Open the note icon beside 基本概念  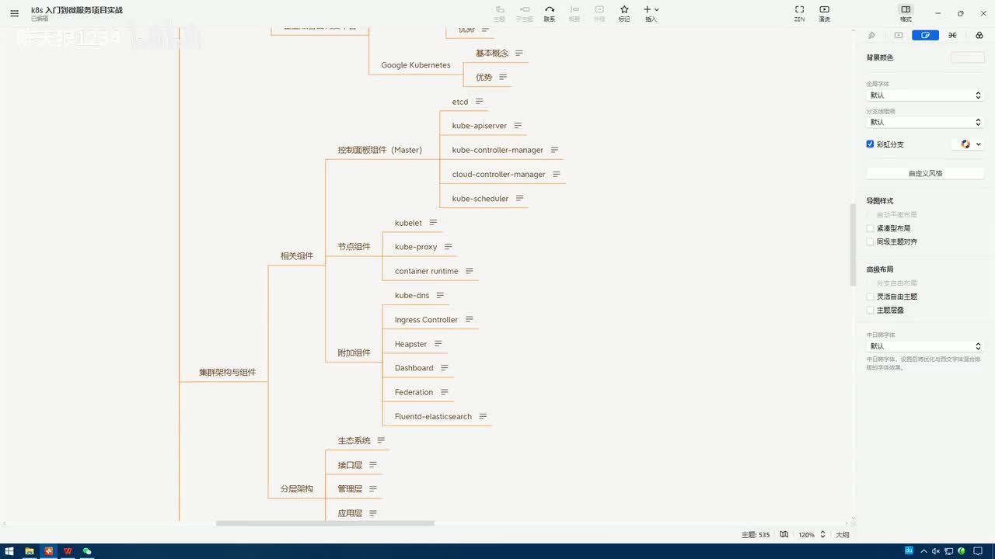[x=518, y=53]
